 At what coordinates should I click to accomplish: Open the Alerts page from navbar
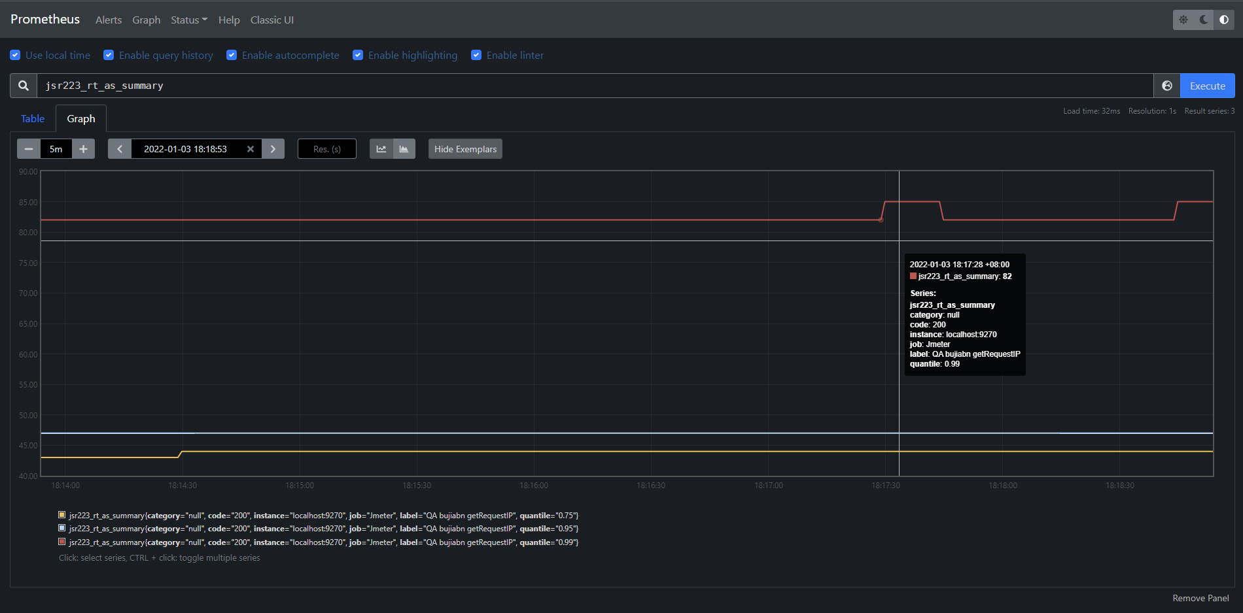(108, 20)
